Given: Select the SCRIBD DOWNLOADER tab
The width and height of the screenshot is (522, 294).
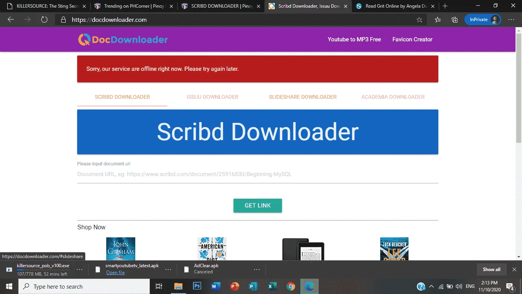Looking at the screenshot, I should 122,97.
